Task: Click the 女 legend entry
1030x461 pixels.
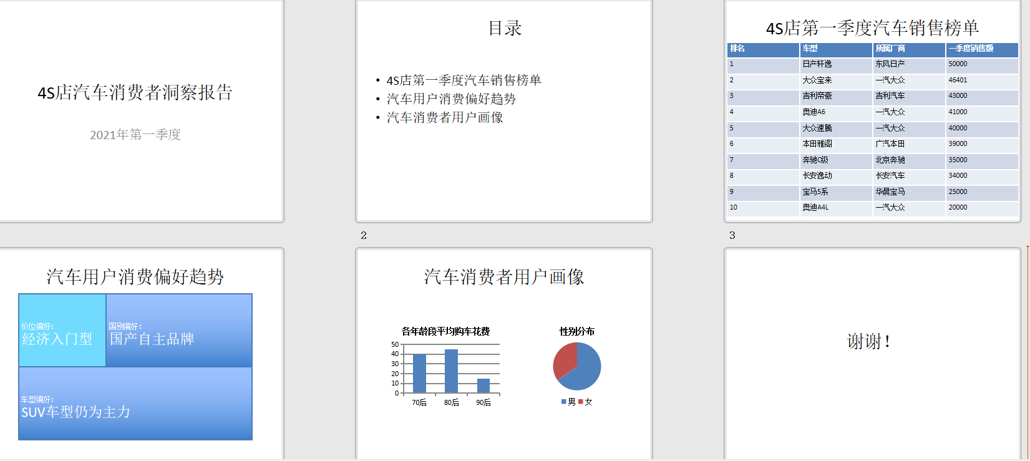Action: 585,402
